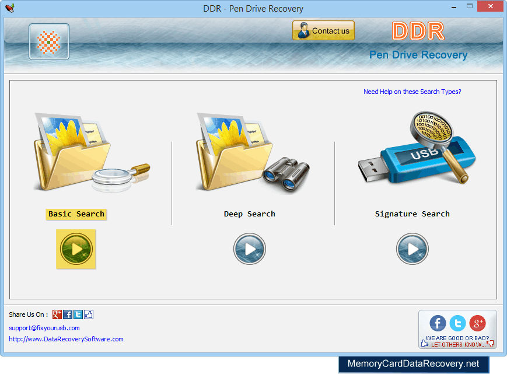Select the Signature Search USB drive image

coord(417,148)
